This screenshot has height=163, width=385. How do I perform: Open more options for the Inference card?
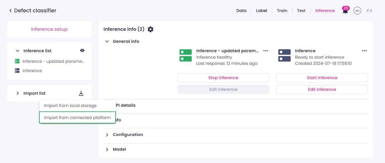[x=364, y=51]
